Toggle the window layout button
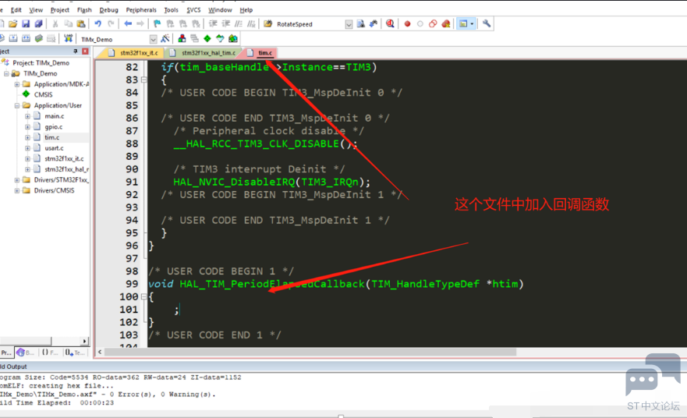 [462, 23]
